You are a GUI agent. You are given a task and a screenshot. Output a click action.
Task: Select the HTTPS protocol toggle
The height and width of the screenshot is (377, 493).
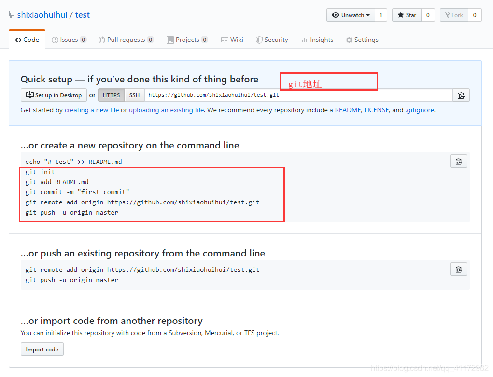pos(112,95)
